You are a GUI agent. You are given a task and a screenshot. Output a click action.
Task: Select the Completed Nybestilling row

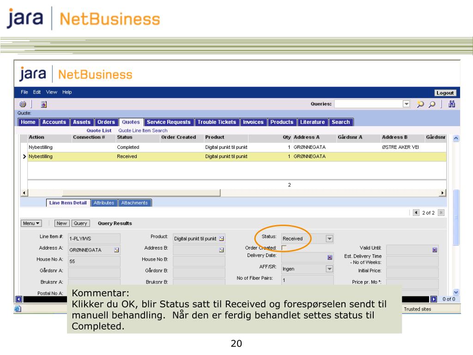pos(237,147)
